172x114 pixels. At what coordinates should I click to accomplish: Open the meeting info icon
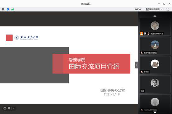(3, 9)
